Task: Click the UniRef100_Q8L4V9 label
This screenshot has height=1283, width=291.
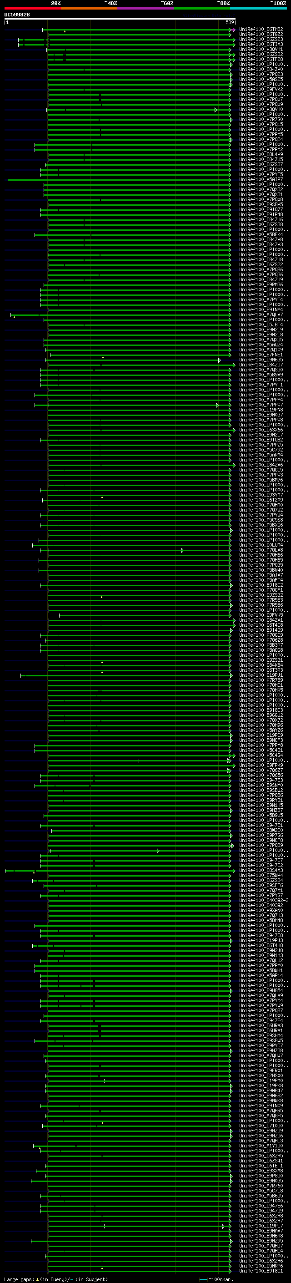Action: coord(261,154)
